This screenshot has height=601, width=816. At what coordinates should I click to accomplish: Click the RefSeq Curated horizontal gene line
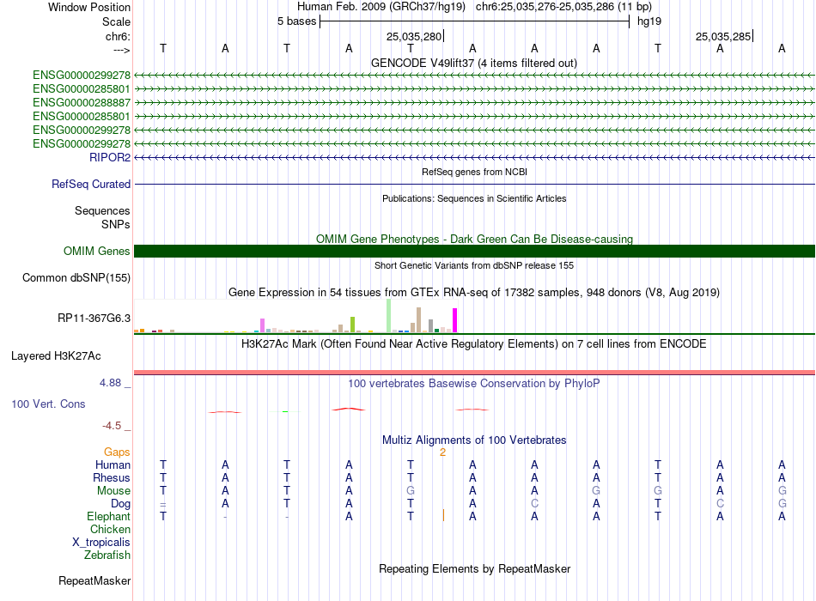(474, 185)
